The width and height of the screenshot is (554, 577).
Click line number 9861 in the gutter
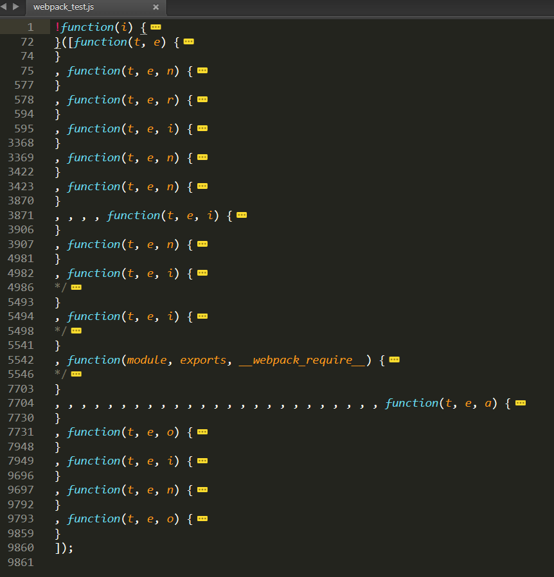click(21, 562)
